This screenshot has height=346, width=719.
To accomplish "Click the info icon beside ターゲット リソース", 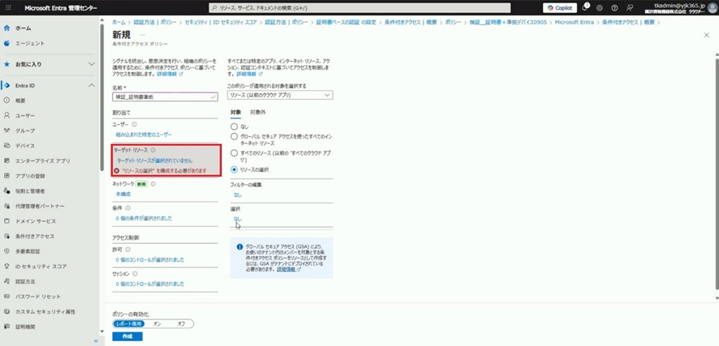I will pyautogui.click(x=153, y=150).
